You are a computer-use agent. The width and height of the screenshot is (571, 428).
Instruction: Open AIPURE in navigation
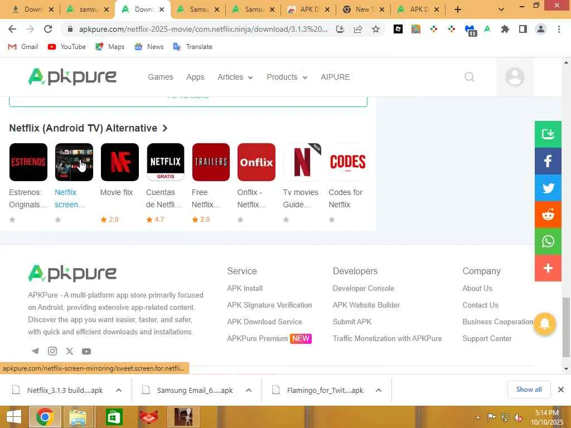335,77
